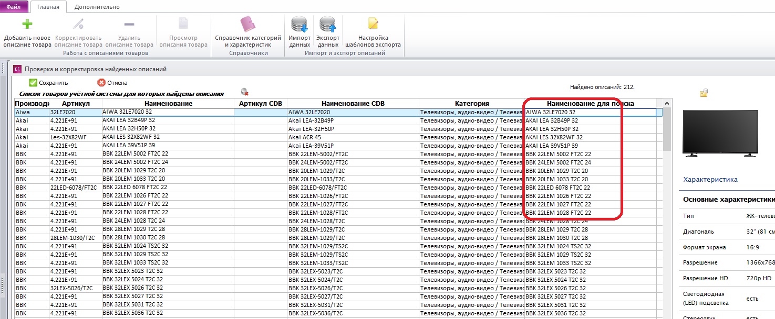This screenshot has height=319, width=775.
Task: Select the 22LED-6078/FT2C article cell
Action: coord(75,188)
